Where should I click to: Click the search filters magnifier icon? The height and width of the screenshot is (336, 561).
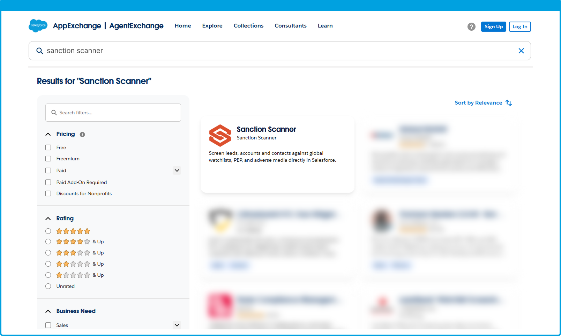54,113
